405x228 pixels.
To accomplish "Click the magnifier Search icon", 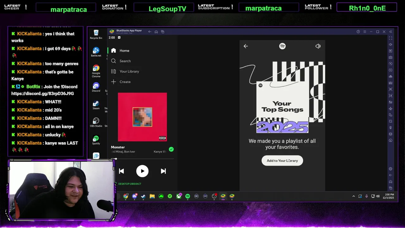I will click(x=114, y=61).
